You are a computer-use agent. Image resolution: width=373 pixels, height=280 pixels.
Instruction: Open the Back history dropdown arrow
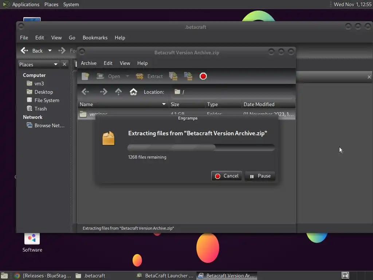pyautogui.click(x=50, y=50)
